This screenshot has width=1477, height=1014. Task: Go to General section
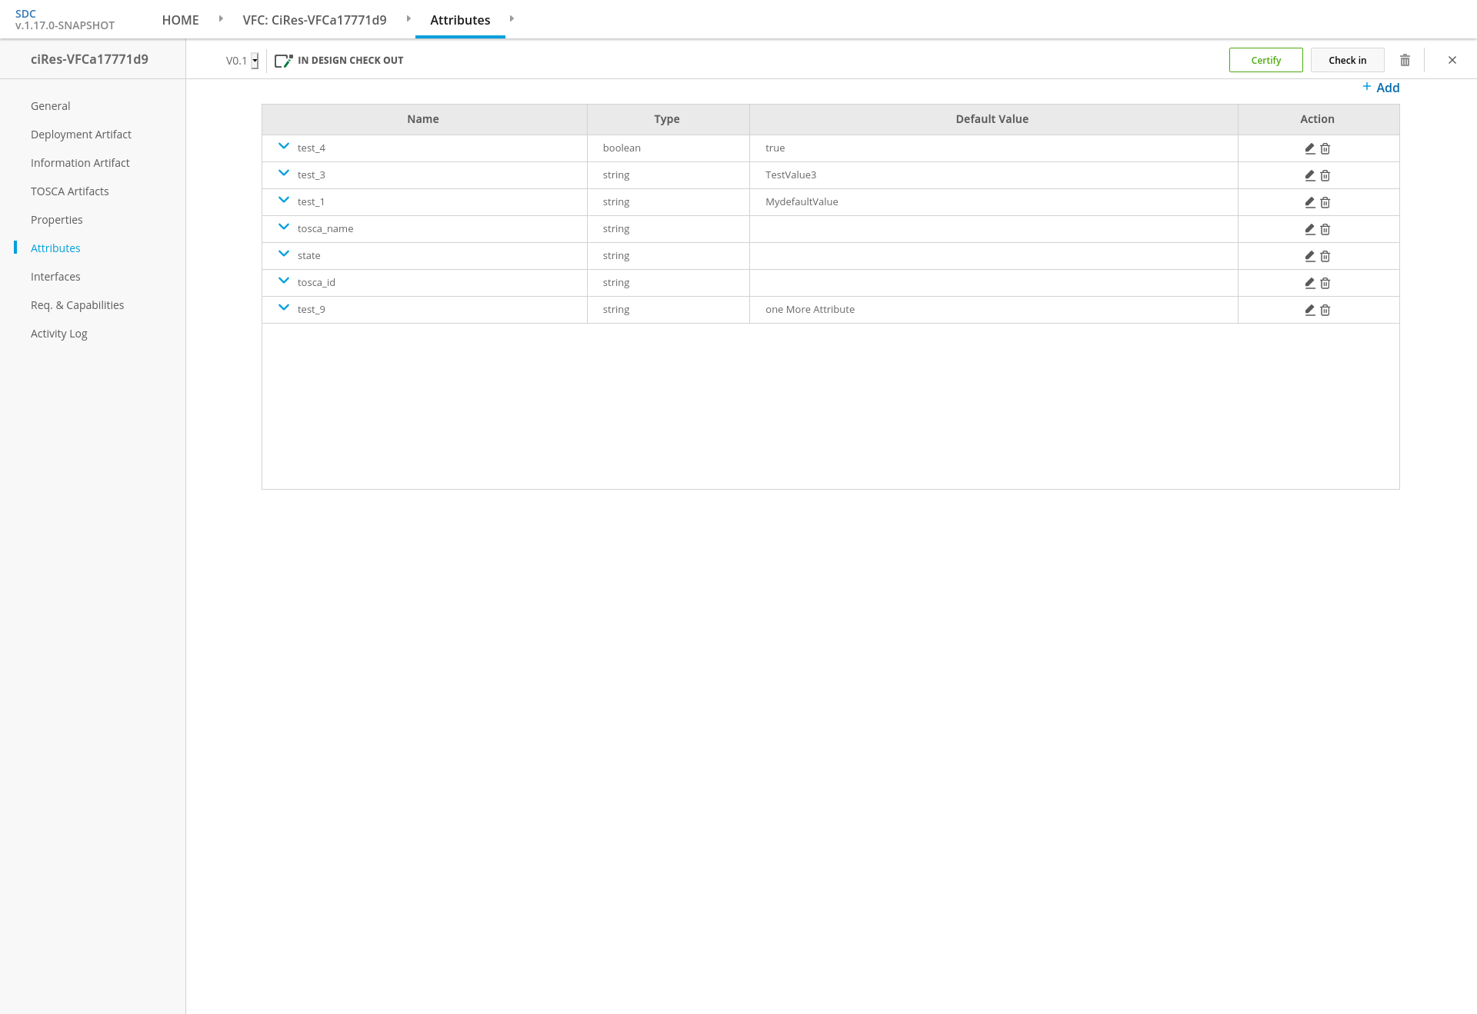point(50,106)
